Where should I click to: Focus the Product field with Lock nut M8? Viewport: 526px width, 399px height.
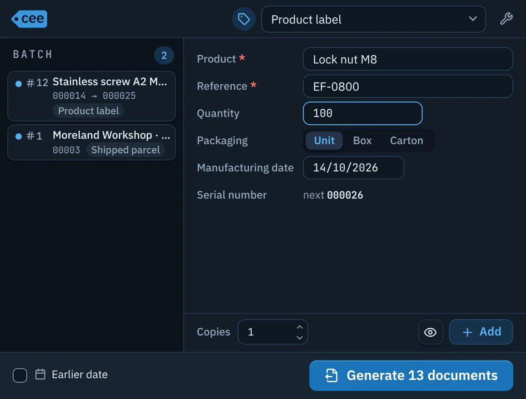pyautogui.click(x=408, y=59)
